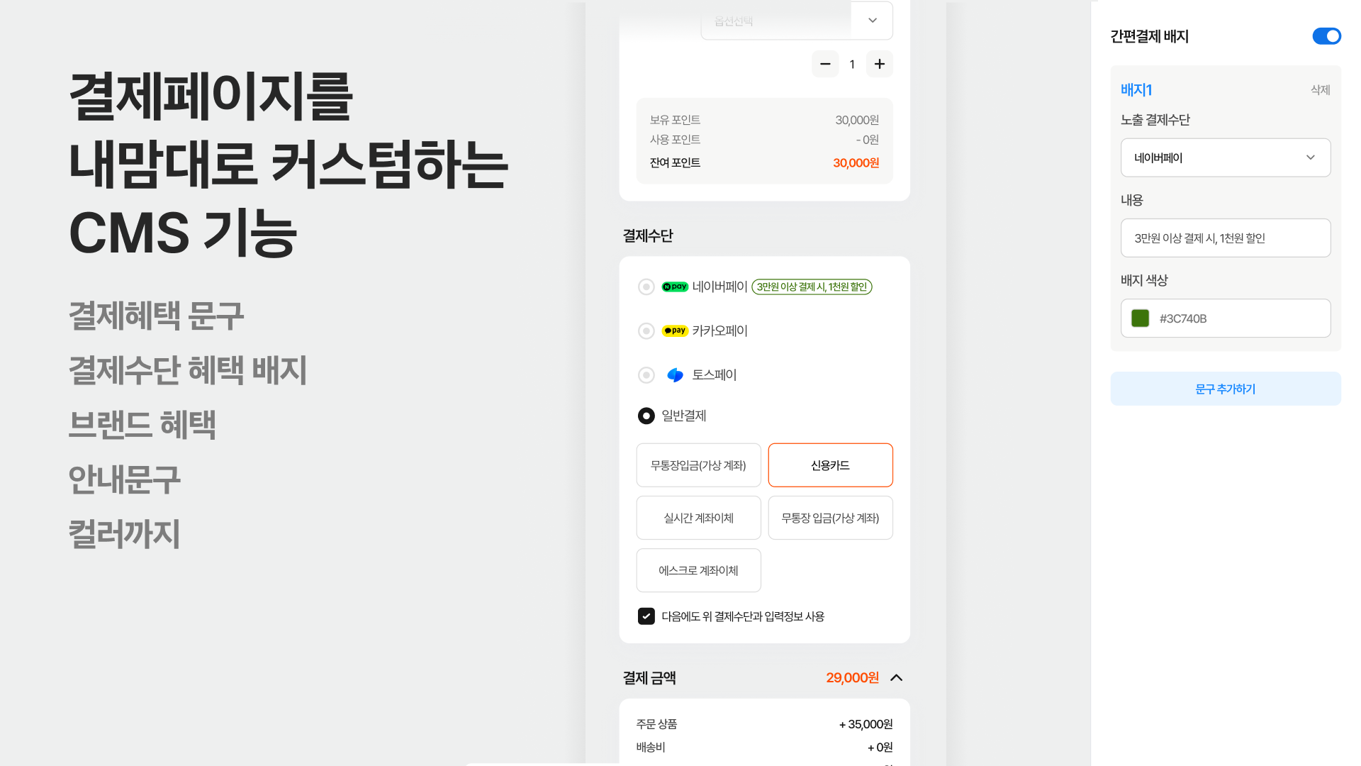The width and height of the screenshot is (1361, 766).
Task: Toggle the 간편결제 배지 switch
Action: 1326,36
